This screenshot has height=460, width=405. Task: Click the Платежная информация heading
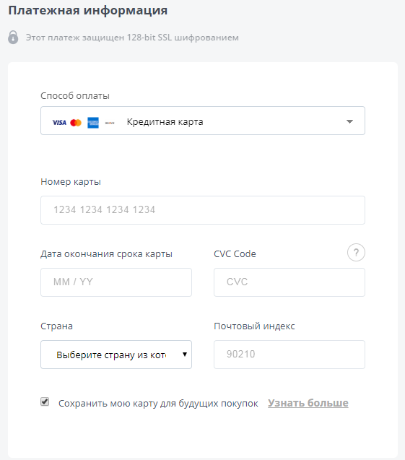tap(87, 11)
